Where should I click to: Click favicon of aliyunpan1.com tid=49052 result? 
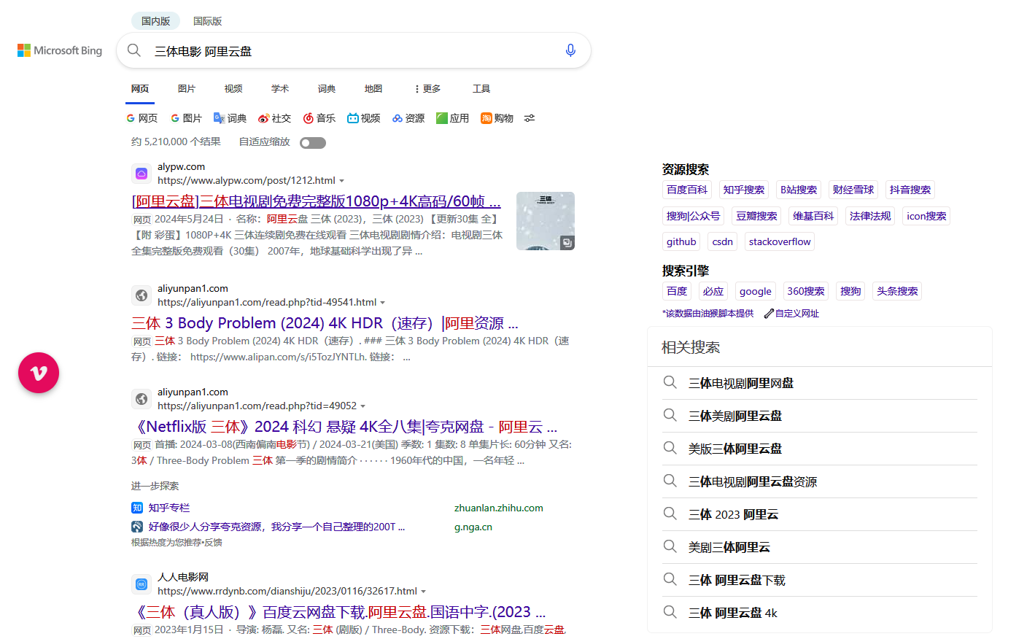[142, 399]
